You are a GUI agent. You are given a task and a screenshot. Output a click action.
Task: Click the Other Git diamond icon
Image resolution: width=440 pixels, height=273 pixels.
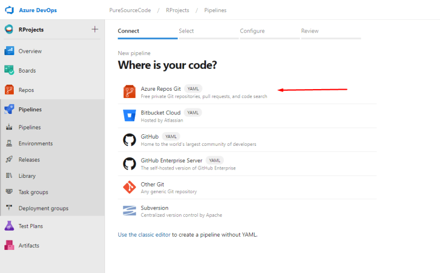(129, 187)
